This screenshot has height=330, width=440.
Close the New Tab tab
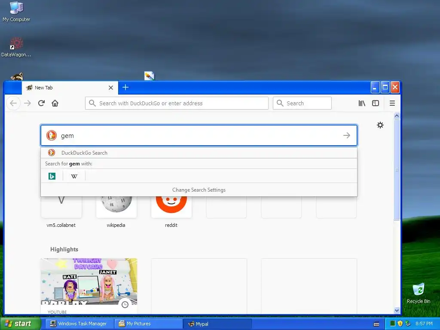[111, 88]
